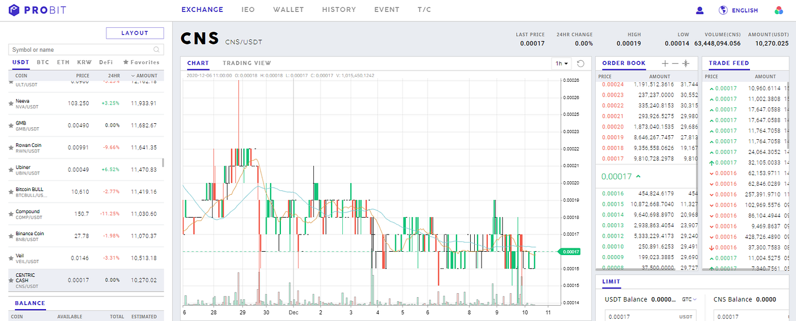This screenshot has width=796, height=321.
Task: Star the Veil VEIL/USDT pair
Action: [11, 259]
